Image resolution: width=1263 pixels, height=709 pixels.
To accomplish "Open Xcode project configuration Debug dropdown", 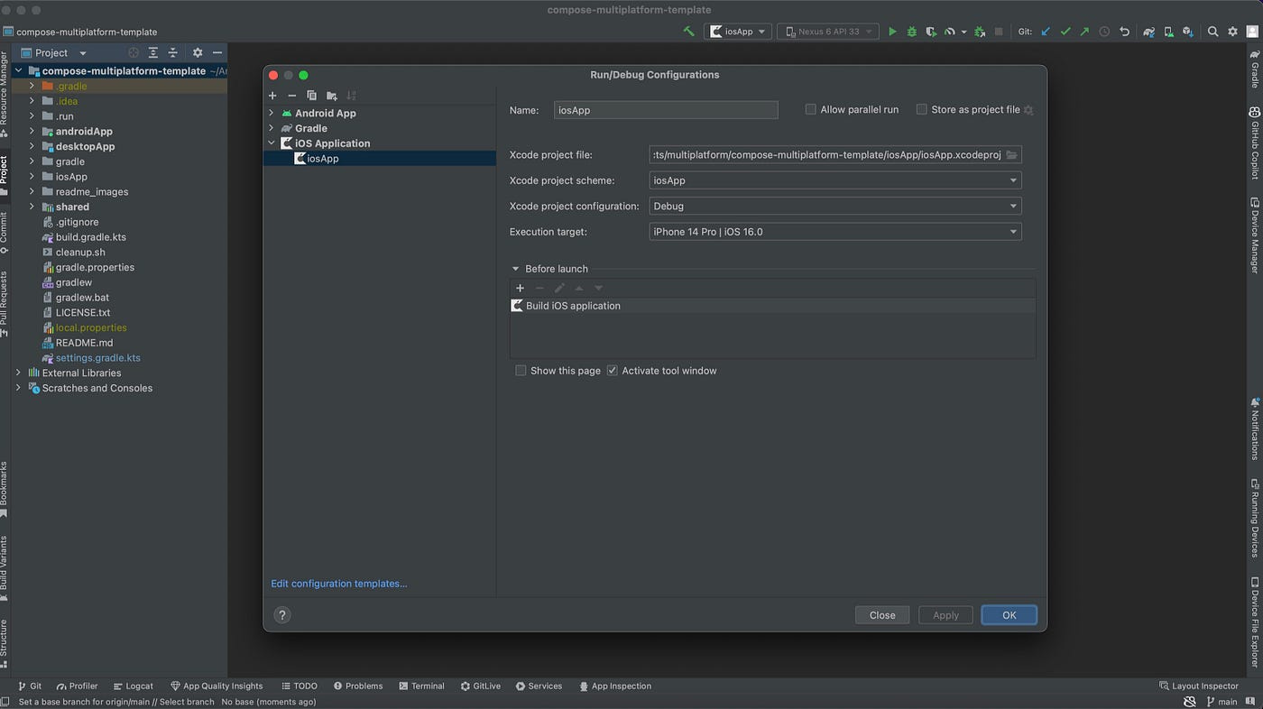I will tap(835, 206).
